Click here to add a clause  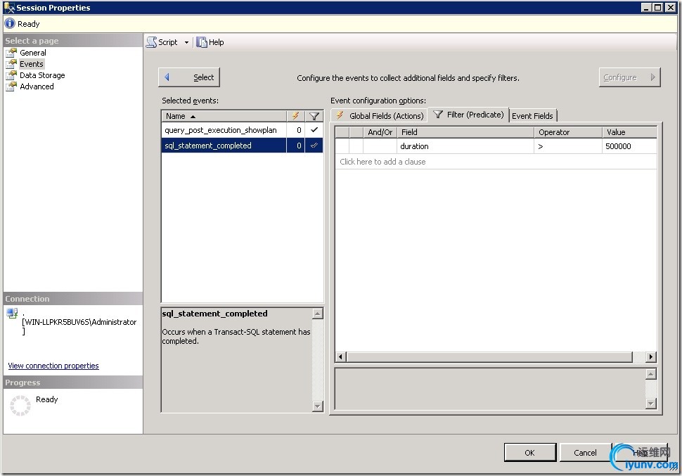click(382, 162)
